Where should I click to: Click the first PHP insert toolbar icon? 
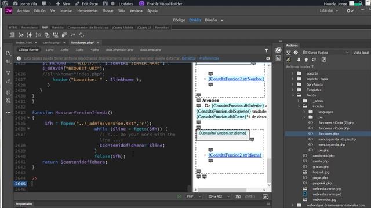pos(12,35)
